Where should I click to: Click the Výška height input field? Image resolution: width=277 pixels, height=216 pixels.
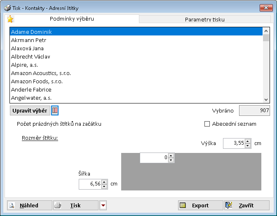click(x=233, y=143)
